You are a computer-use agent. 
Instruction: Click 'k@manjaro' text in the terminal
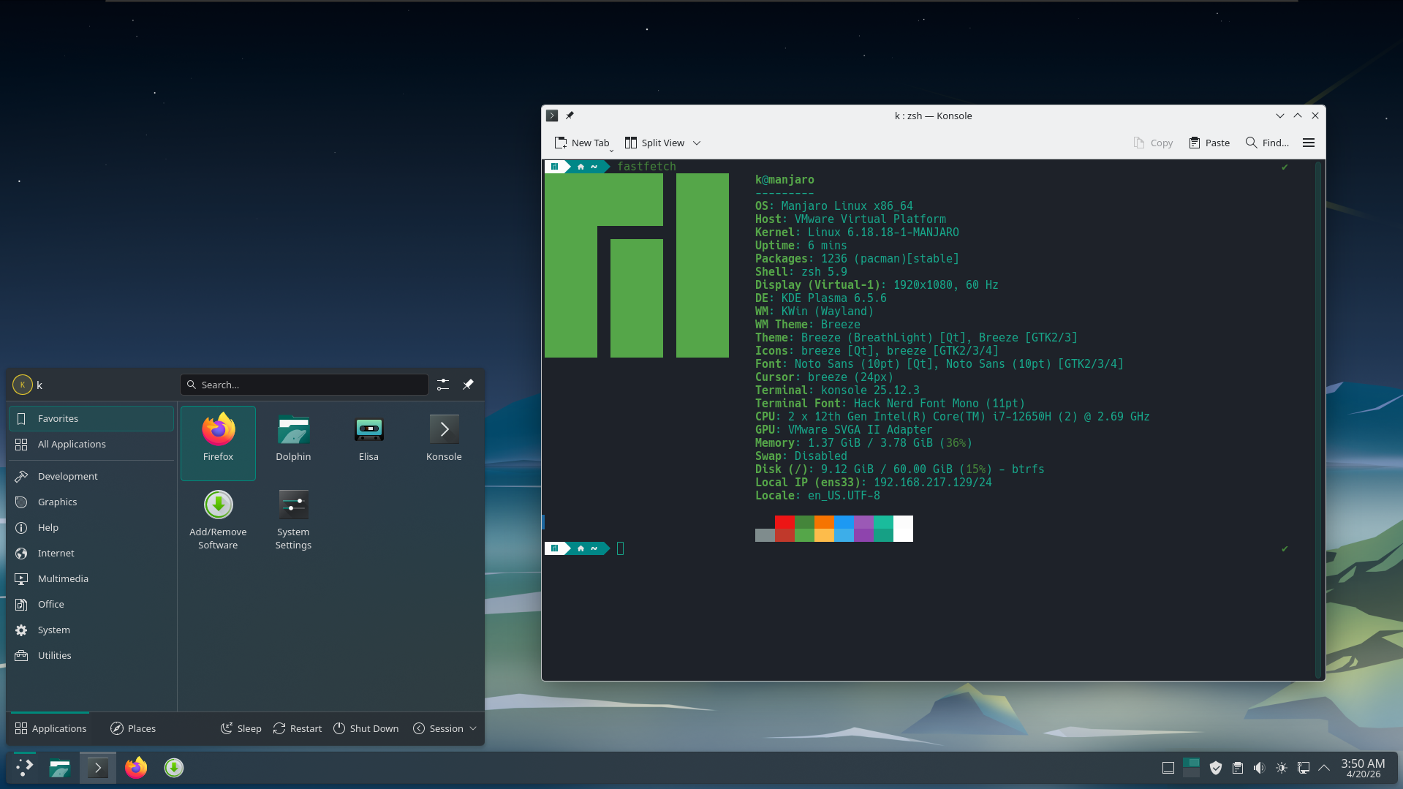tap(784, 179)
